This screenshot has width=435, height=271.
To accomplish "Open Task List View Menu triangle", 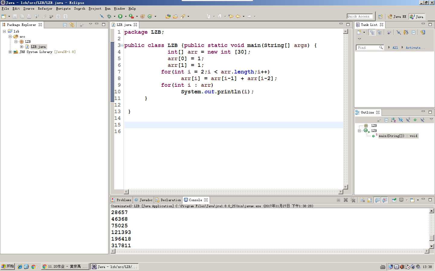I will 359,39.
